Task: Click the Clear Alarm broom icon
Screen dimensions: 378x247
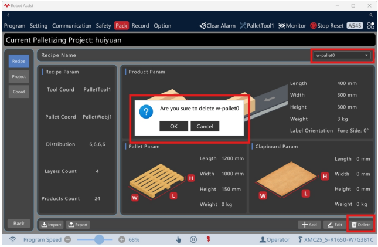Action: (203, 26)
